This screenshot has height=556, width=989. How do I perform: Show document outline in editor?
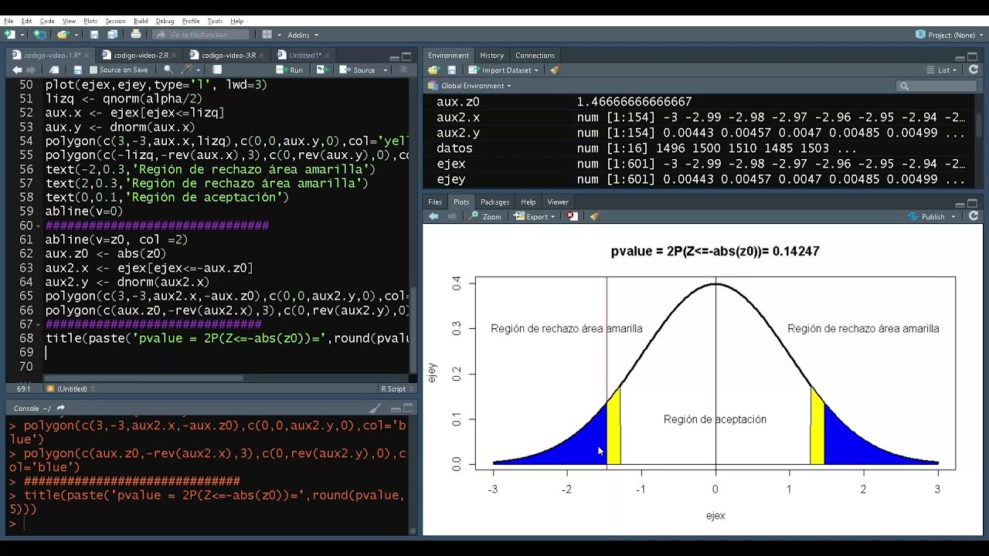[x=403, y=70]
